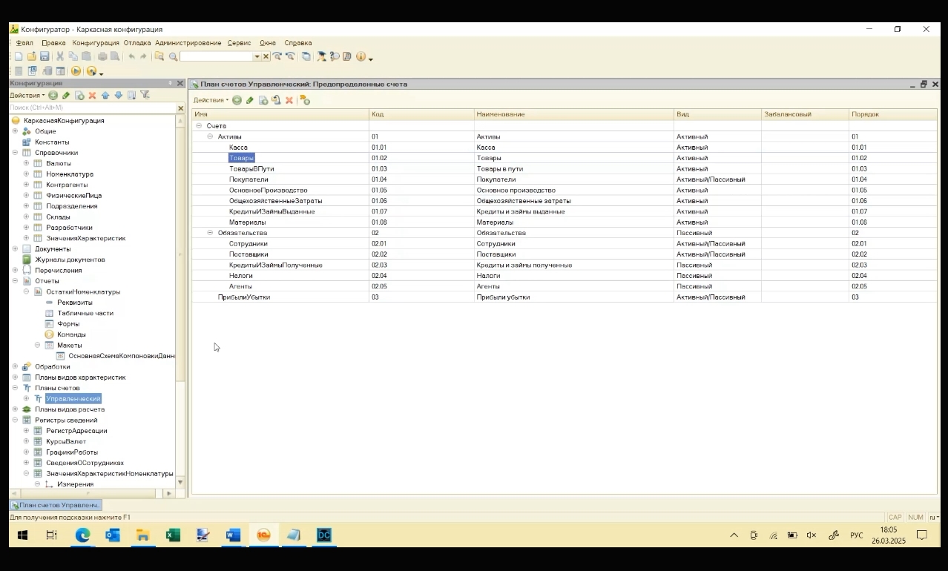Image resolution: width=948 pixels, height=571 pixels.
Task: Click the green add icon in the accounts toolbar
Action: (237, 100)
